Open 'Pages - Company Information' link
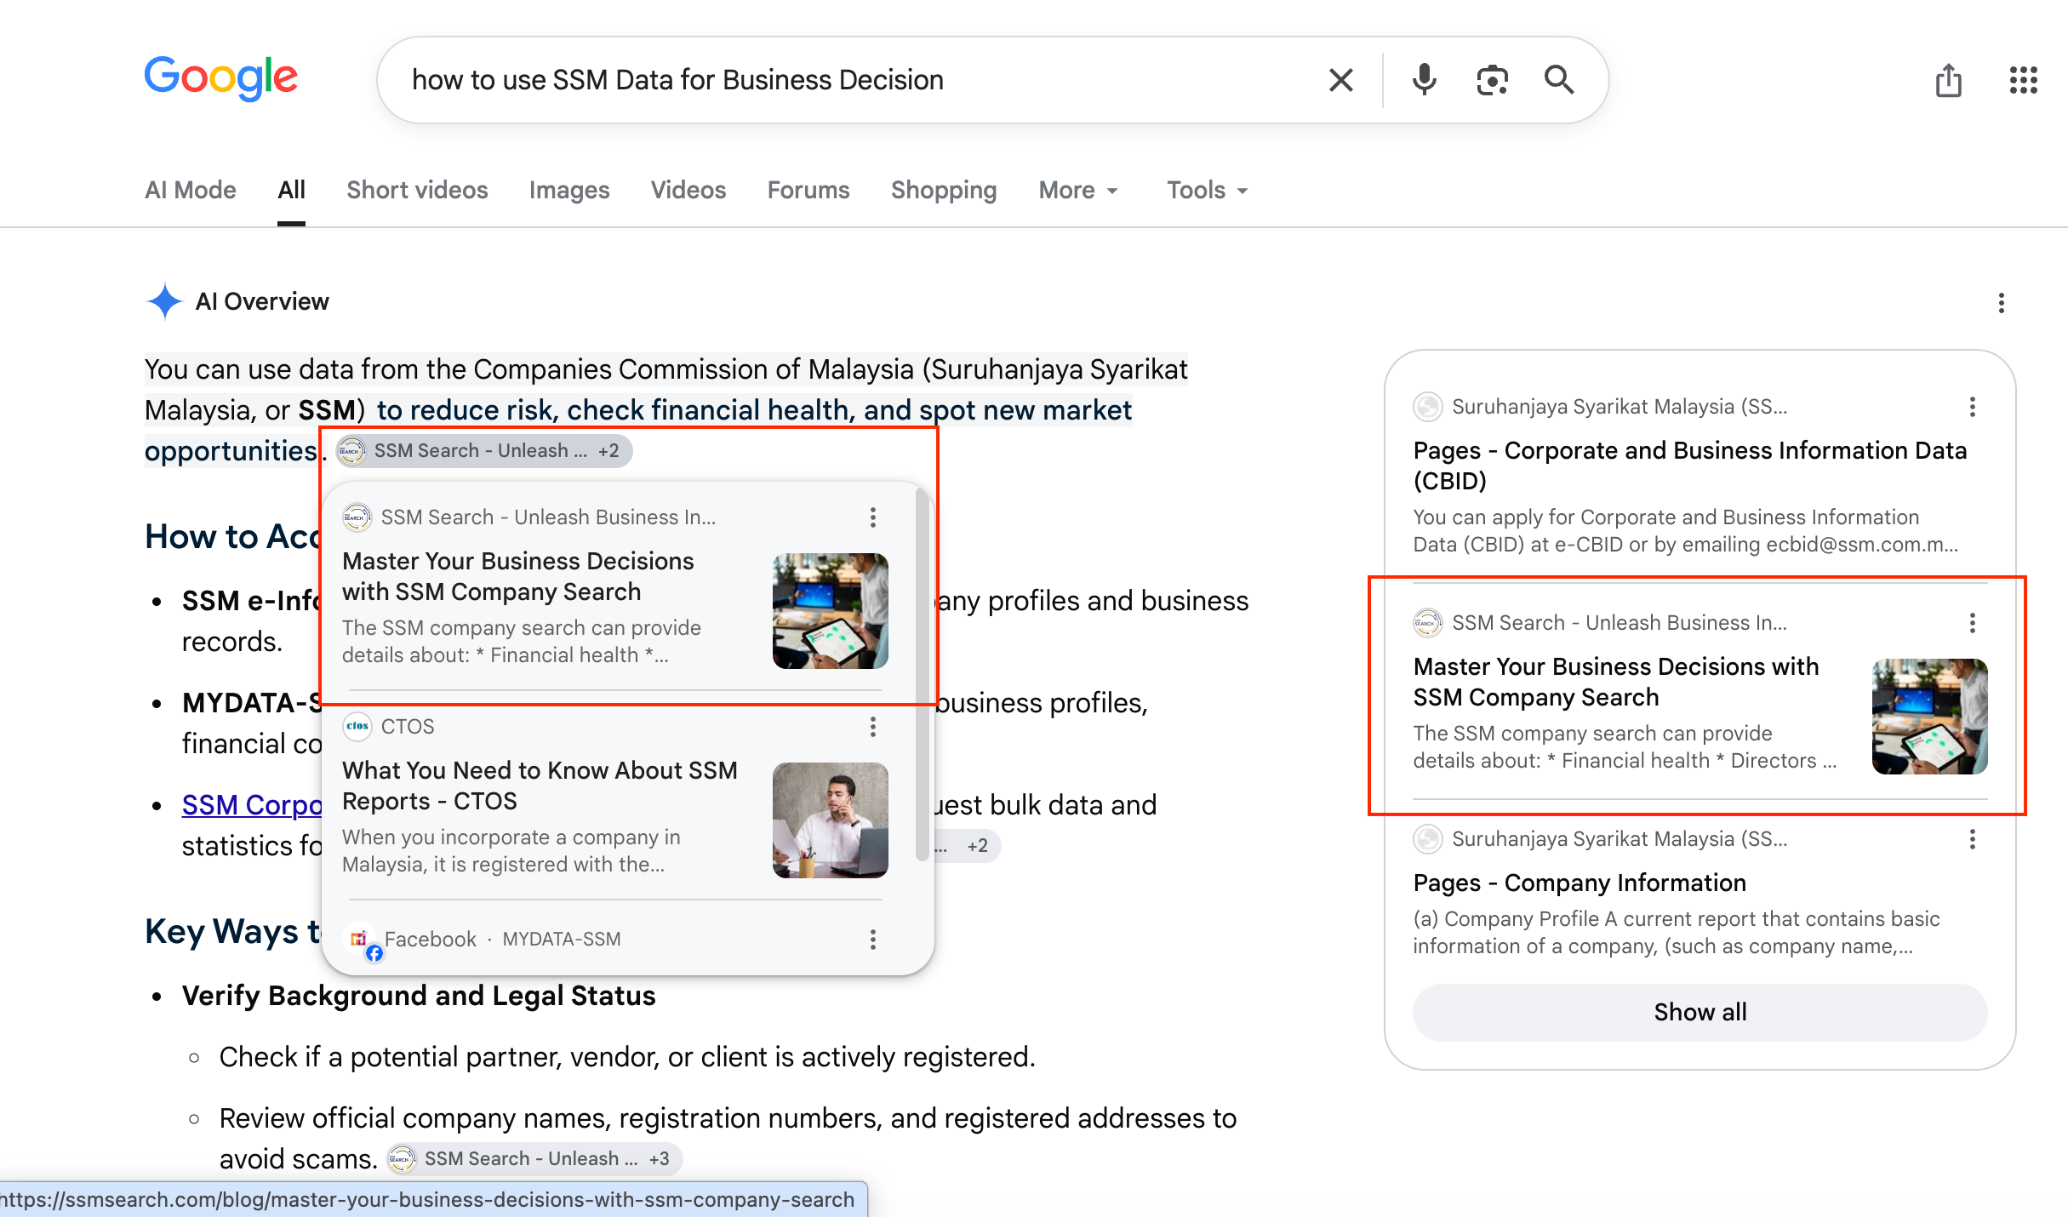 [1580, 883]
